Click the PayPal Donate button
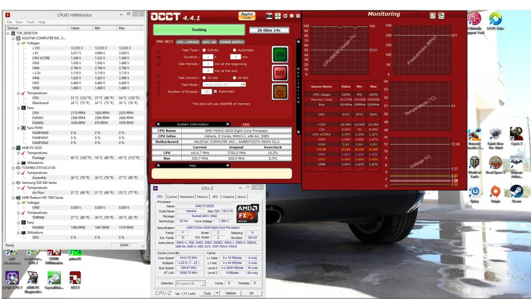 coord(247,16)
